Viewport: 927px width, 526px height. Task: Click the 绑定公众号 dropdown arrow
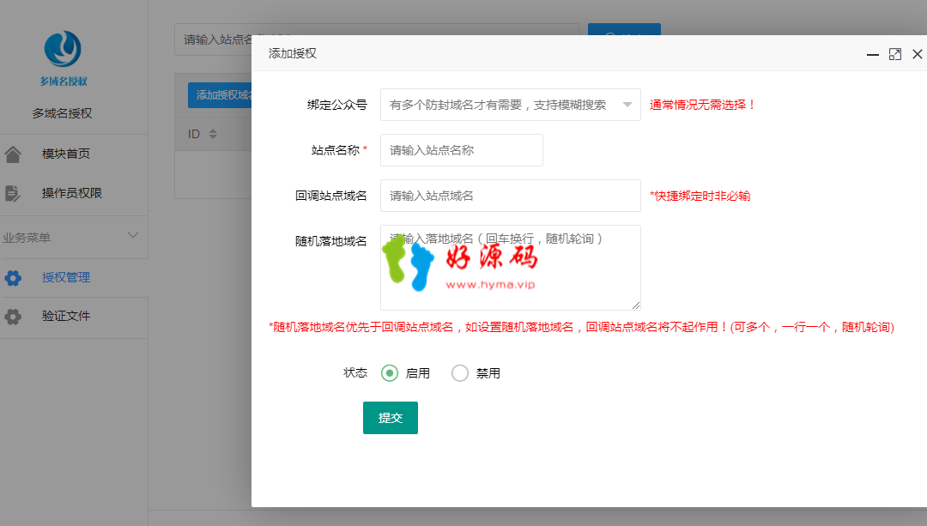[x=627, y=105]
